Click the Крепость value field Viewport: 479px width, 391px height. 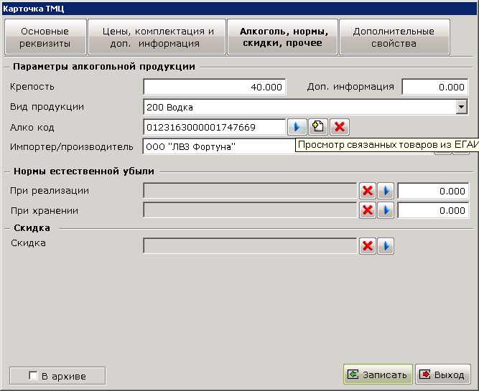[215, 87]
